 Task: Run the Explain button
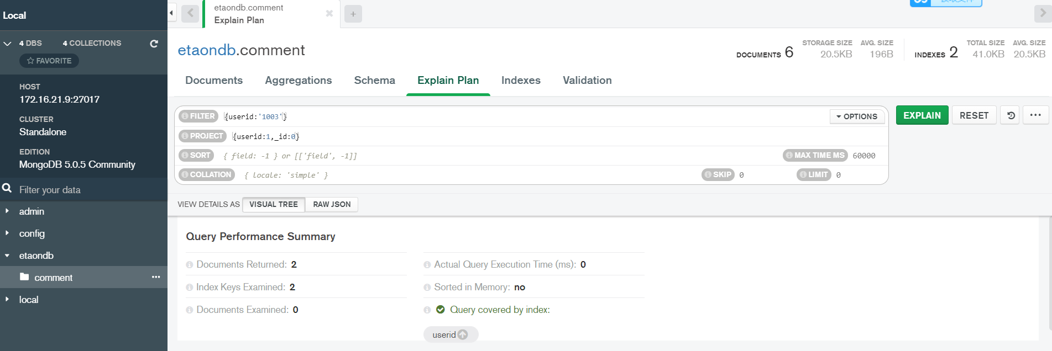click(922, 115)
